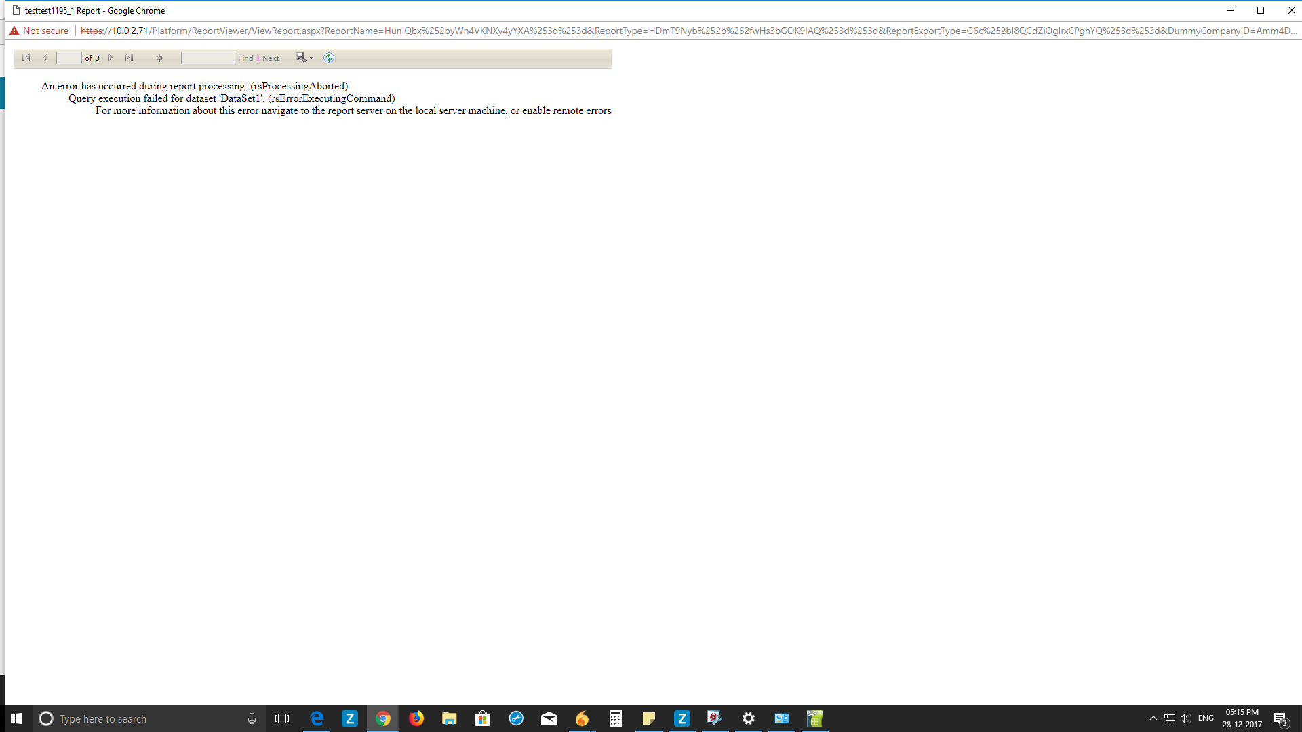This screenshot has height=732, width=1302.
Task: Click the previous page arrow
Action: pyautogui.click(x=45, y=58)
